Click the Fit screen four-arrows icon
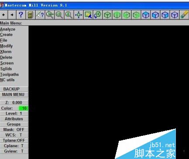The height and width of the screenshot is (159, 189). [79, 15]
